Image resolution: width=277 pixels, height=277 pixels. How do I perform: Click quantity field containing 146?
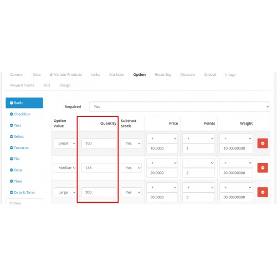99,168
